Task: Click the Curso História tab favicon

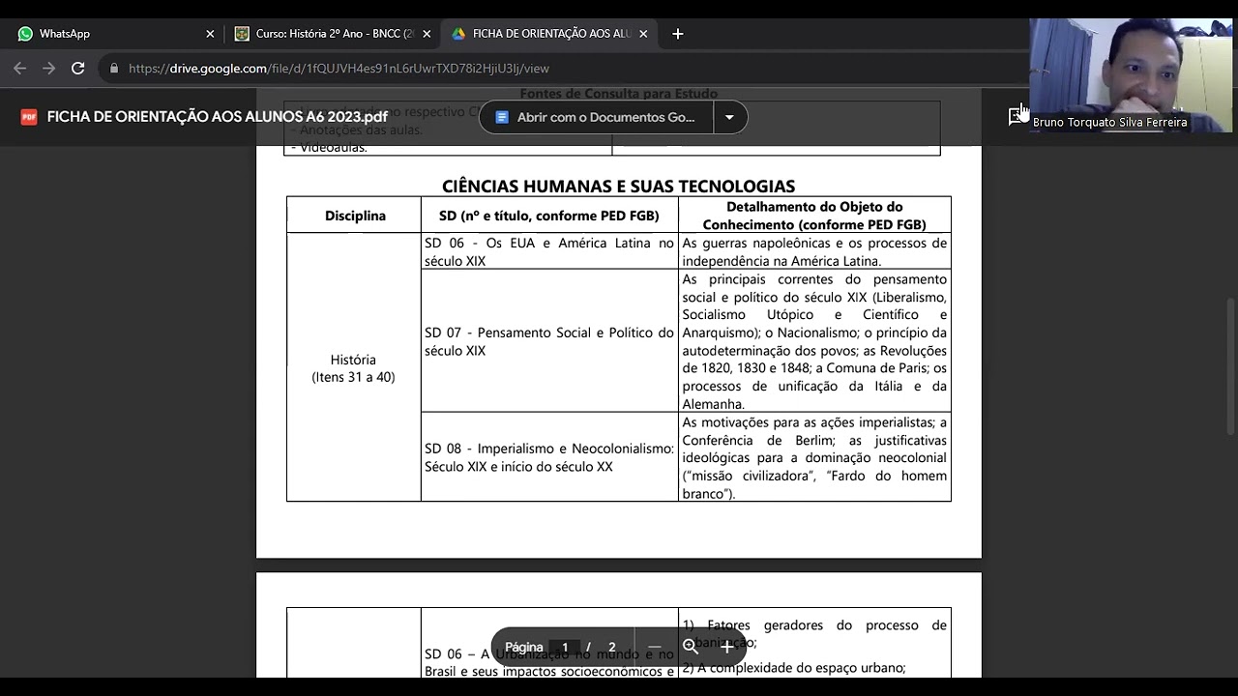Action: click(242, 33)
